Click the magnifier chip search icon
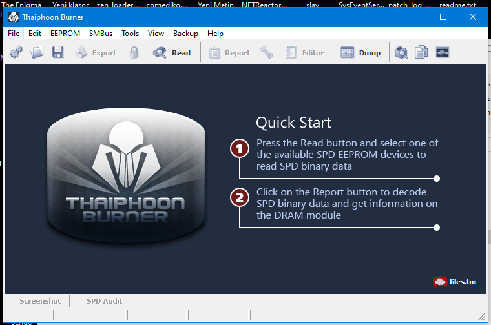 click(402, 53)
